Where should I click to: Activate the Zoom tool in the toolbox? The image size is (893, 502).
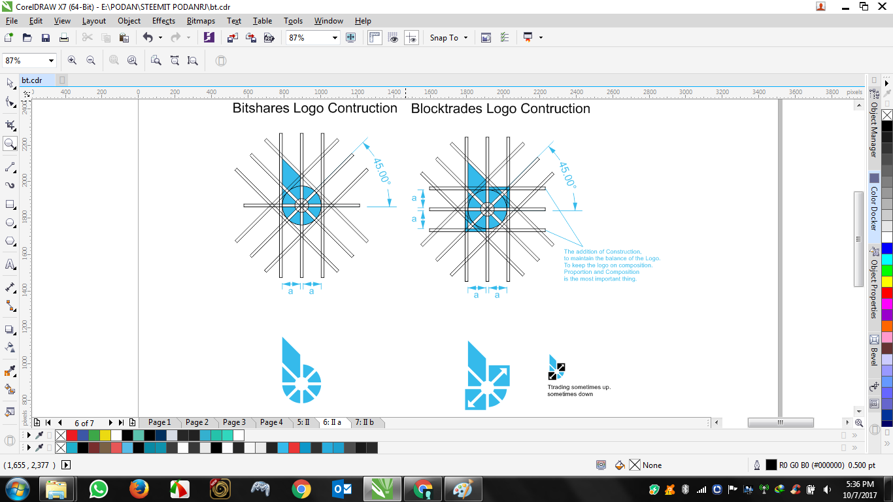pyautogui.click(x=10, y=144)
